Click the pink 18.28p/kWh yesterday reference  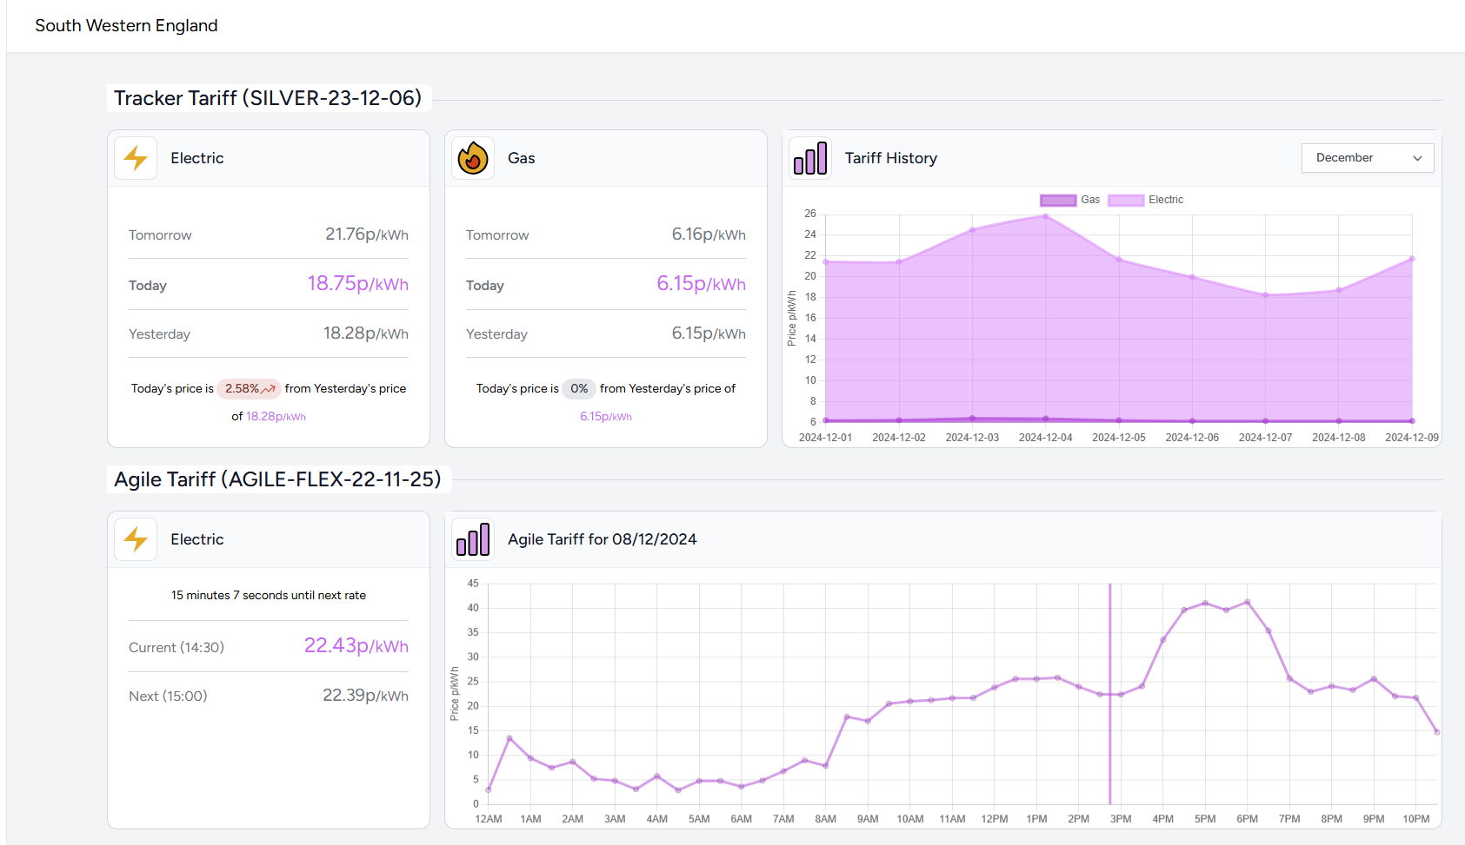tap(276, 417)
